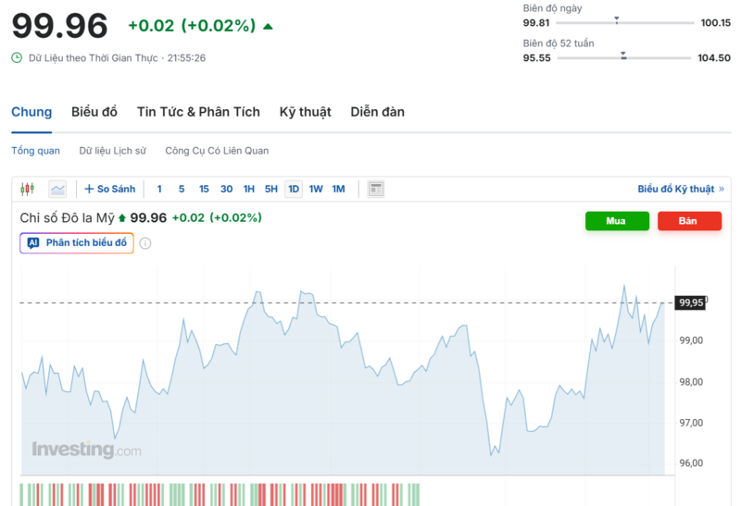Screen dimensions: 741x506
Task: Select the 1D timeframe
Action: point(294,189)
